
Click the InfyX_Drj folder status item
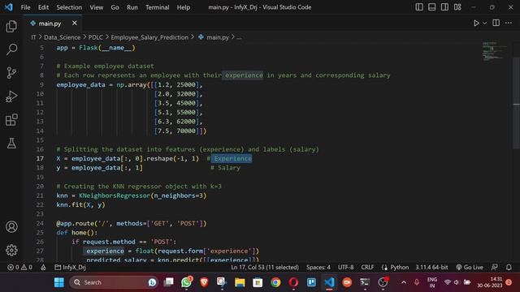coord(70,267)
